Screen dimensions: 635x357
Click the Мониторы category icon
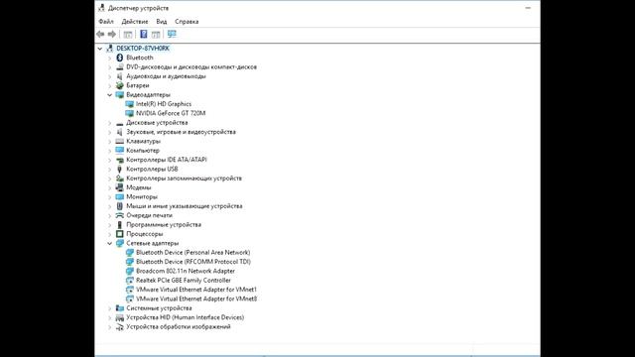coord(119,197)
